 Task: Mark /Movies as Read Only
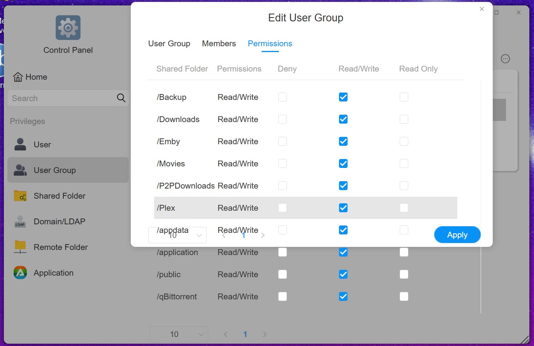tap(404, 164)
